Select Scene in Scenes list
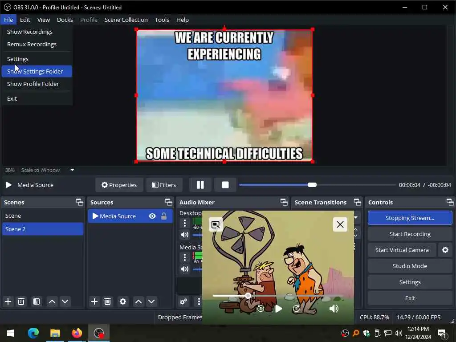 [x=42, y=216]
